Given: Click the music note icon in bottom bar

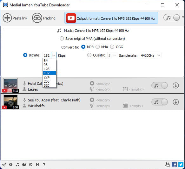Looking at the screenshot, I should pos(17,165).
